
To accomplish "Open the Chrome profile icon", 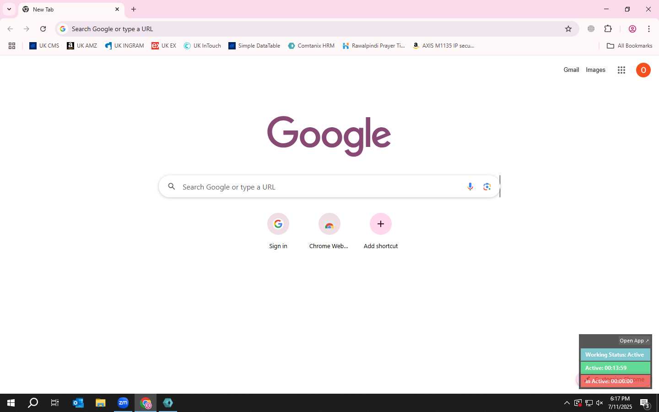I will coord(632,29).
